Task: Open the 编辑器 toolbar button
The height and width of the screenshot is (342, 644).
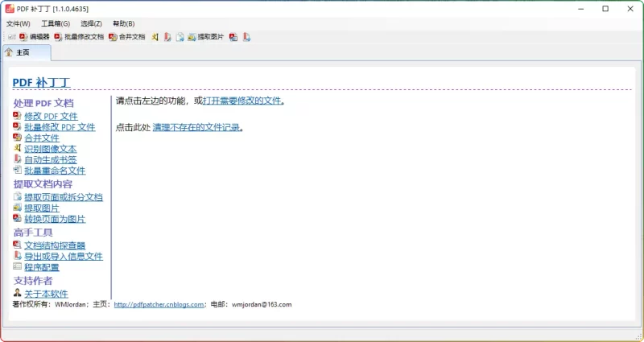Action: [35, 37]
